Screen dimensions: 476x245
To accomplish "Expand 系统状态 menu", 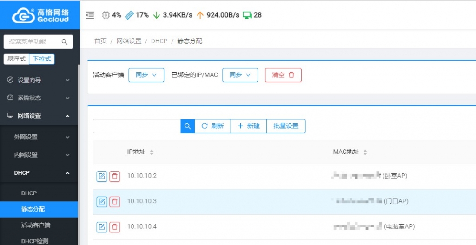I will 39,98.
